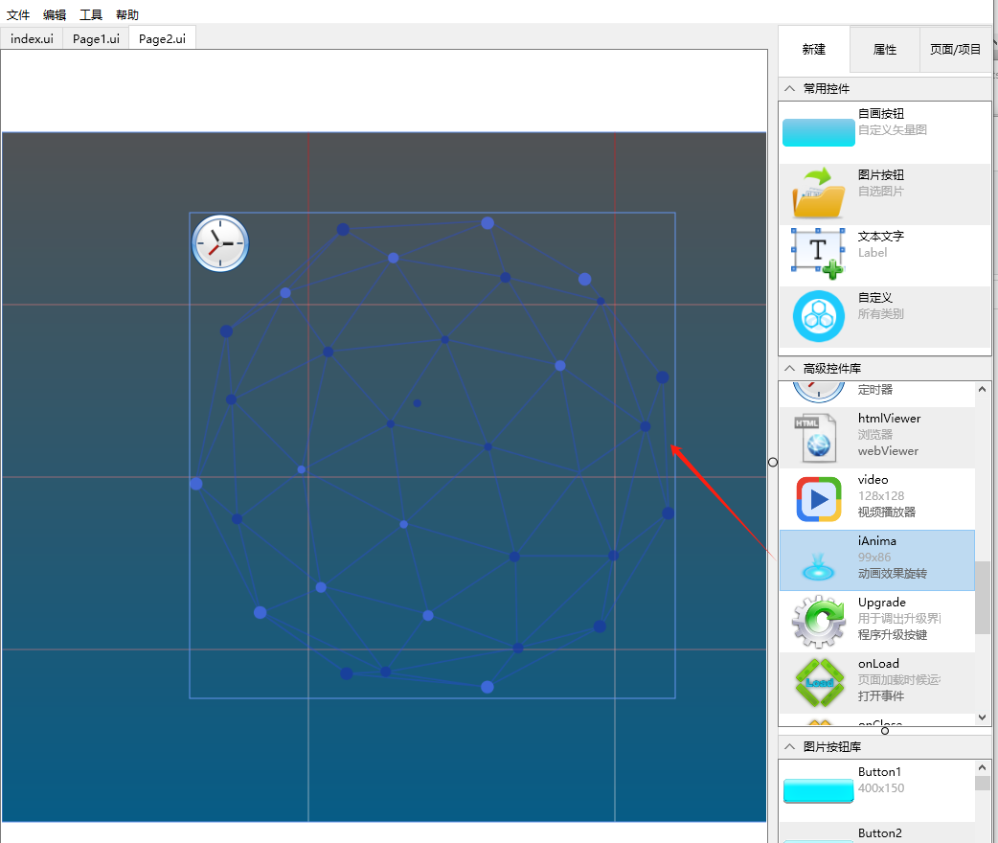Image resolution: width=998 pixels, height=843 pixels.
Task: Select the video player widget icon
Action: click(818, 498)
